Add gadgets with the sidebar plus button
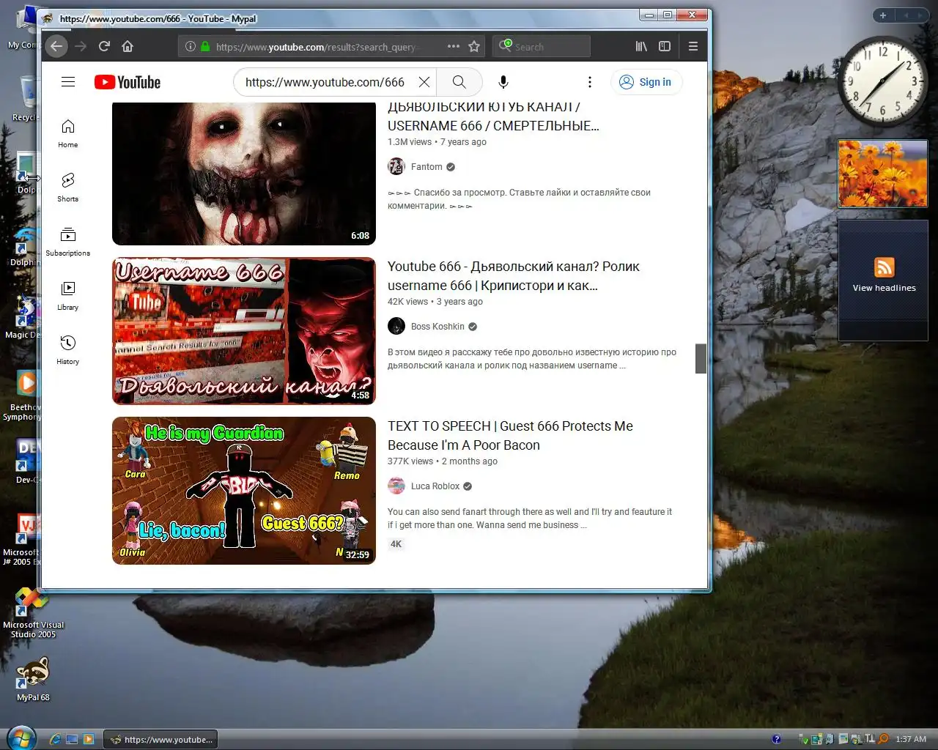Image resolution: width=938 pixels, height=750 pixels. pyautogui.click(x=883, y=15)
